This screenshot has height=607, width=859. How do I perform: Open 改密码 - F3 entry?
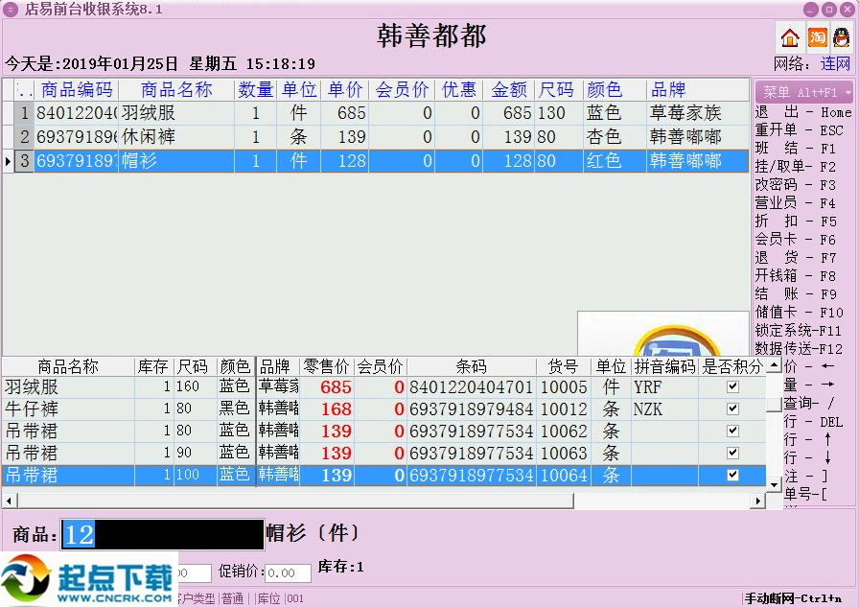click(x=795, y=185)
